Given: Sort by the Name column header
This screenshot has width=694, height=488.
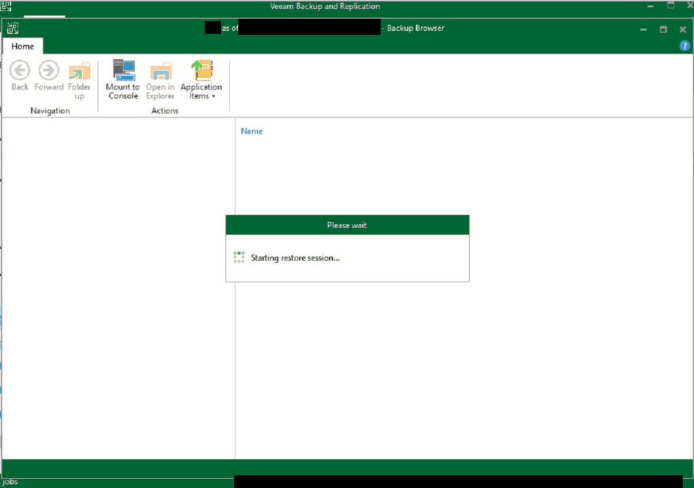Looking at the screenshot, I should [x=251, y=131].
